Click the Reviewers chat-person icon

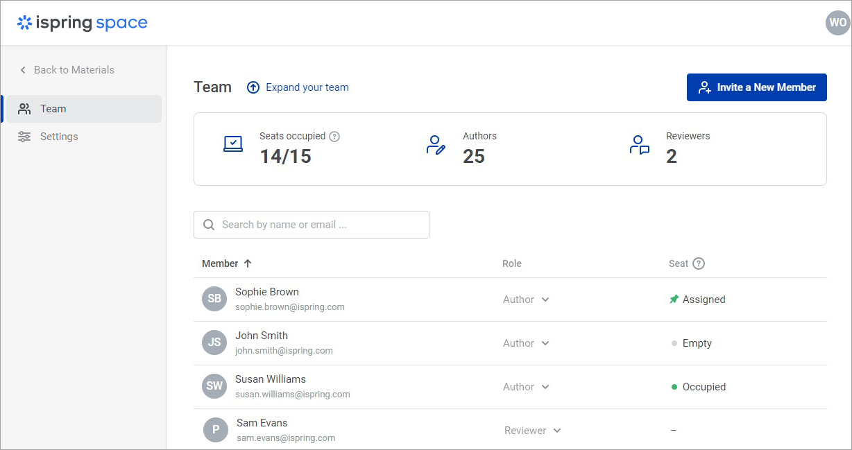pyautogui.click(x=639, y=145)
